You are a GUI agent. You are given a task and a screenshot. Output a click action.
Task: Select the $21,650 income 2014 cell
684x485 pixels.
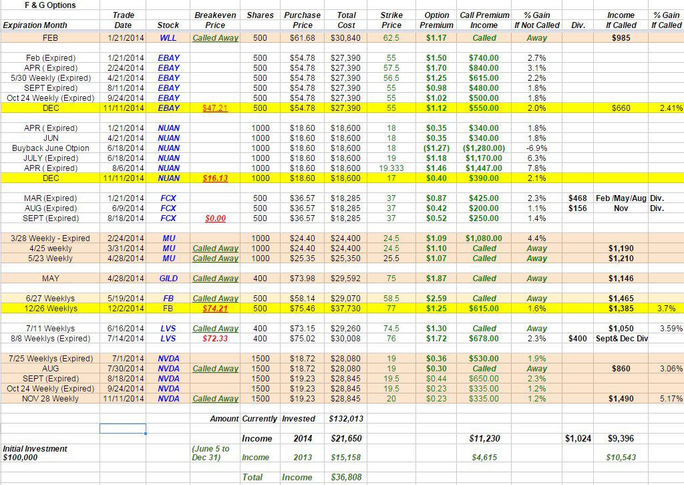point(346,439)
